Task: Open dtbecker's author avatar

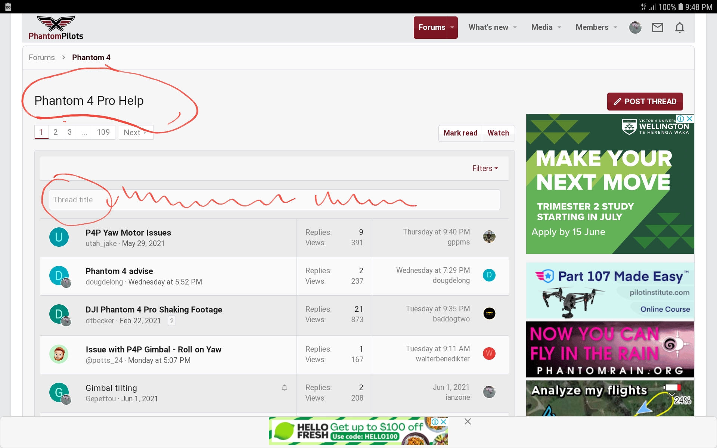Action: point(59,314)
